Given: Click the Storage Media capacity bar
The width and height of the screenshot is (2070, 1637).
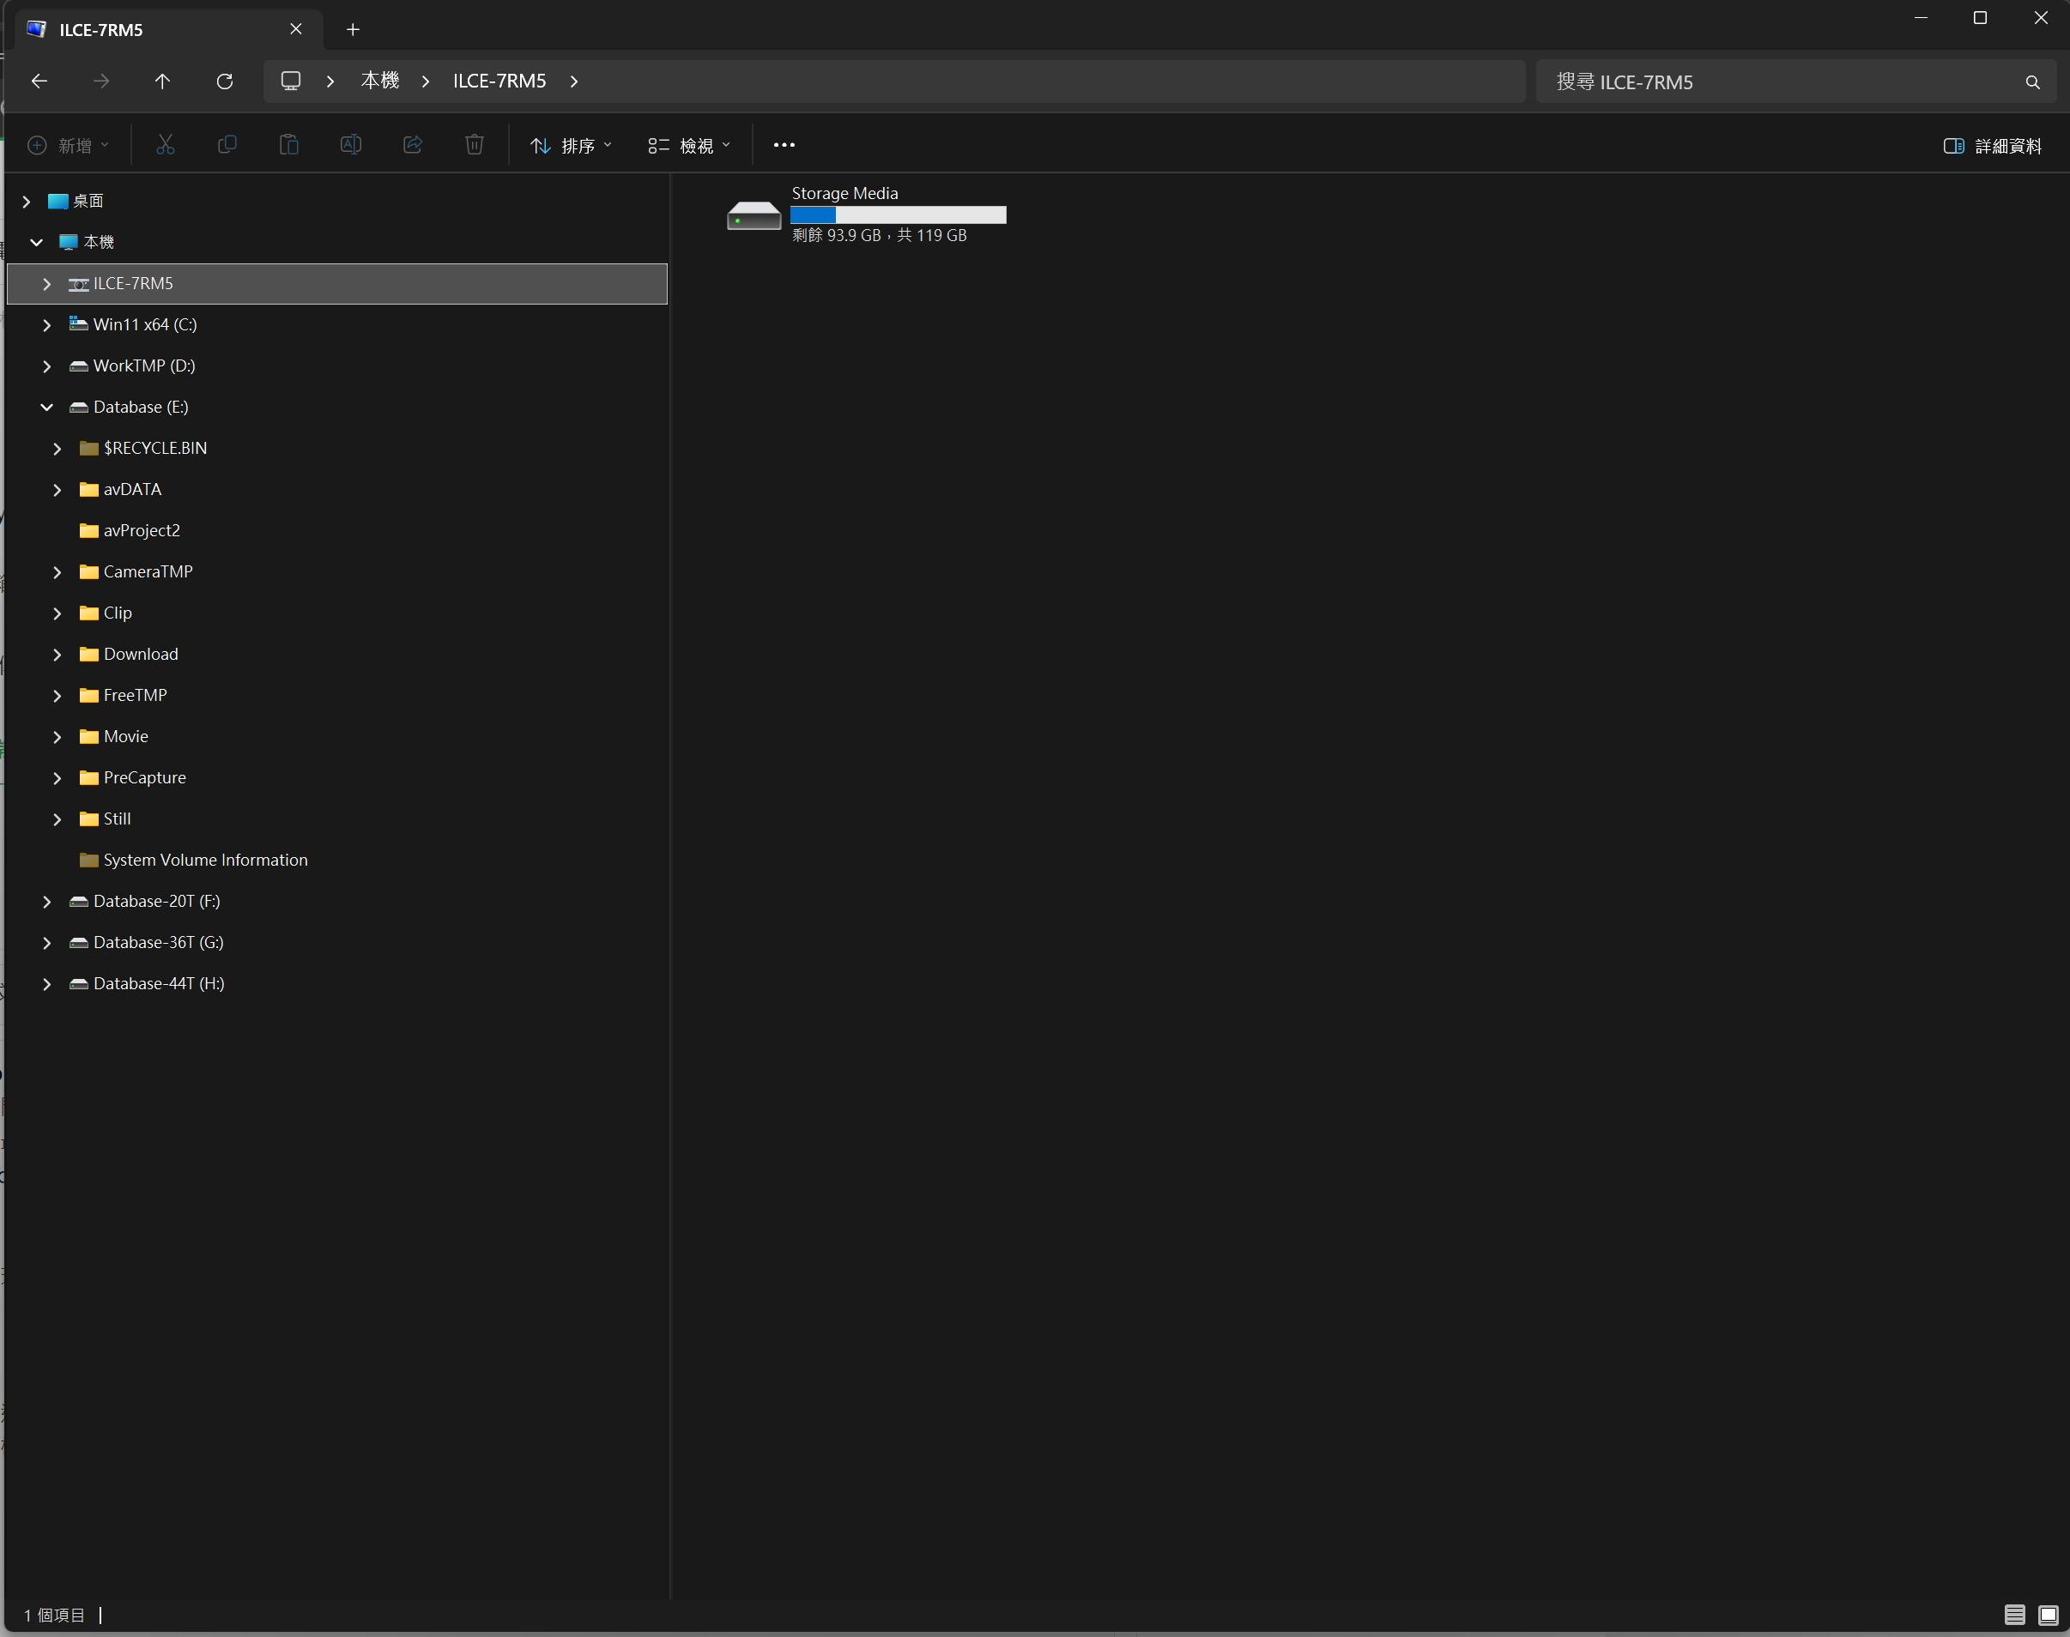Looking at the screenshot, I should tap(899, 214).
